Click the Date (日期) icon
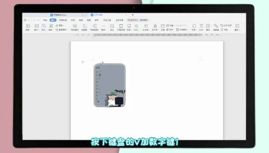This screenshot has width=269, height=153. (x=163, y=26)
